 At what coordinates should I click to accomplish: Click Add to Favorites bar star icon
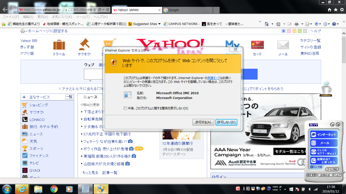[x=4, y=24]
